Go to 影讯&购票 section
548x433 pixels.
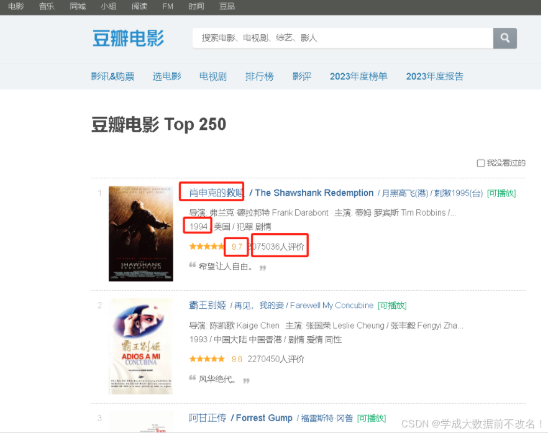coord(112,76)
